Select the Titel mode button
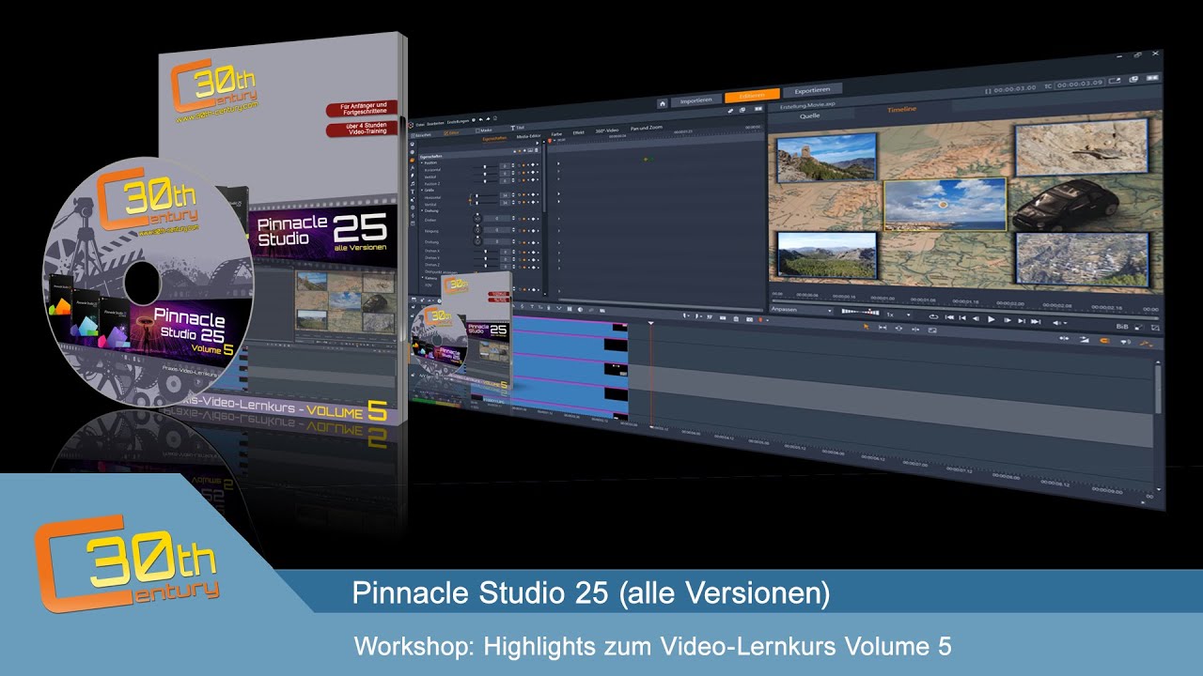 [517, 128]
